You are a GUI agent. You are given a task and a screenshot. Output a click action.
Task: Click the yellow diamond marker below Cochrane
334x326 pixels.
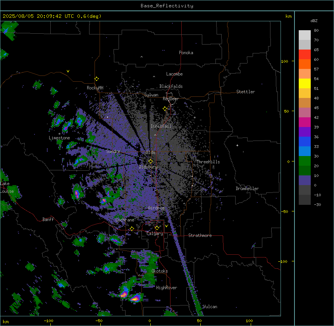click(132, 229)
